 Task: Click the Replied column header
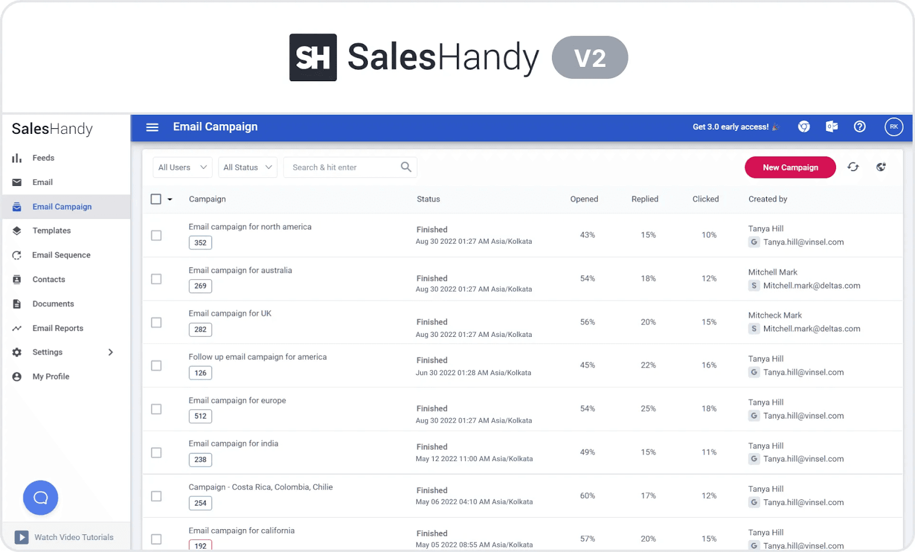tap(645, 199)
